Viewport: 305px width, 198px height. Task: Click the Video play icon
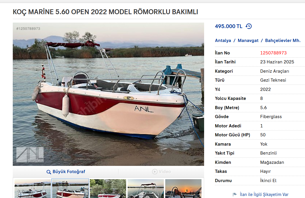155,172
